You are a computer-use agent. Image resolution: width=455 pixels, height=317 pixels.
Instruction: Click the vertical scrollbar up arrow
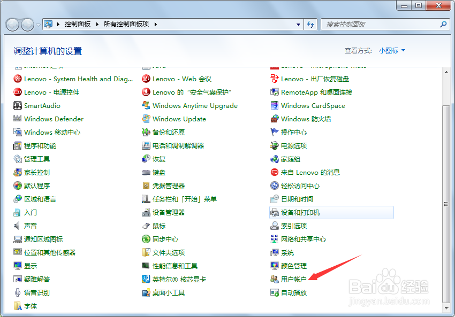pyautogui.click(x=446, y=72)
